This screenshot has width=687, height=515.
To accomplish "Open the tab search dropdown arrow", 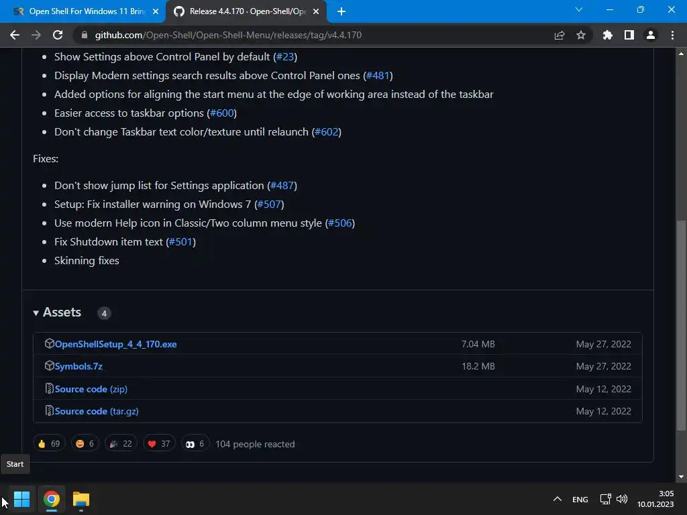I will tap(579, 9).
